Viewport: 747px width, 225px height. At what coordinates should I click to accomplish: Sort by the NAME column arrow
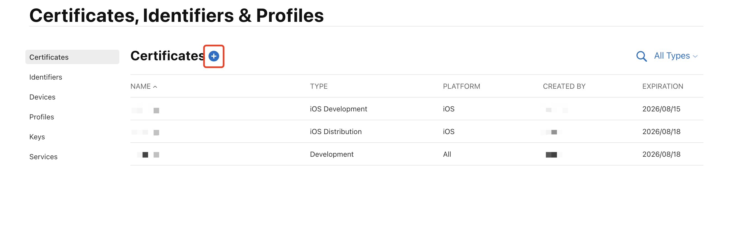(x=155, y=87)
